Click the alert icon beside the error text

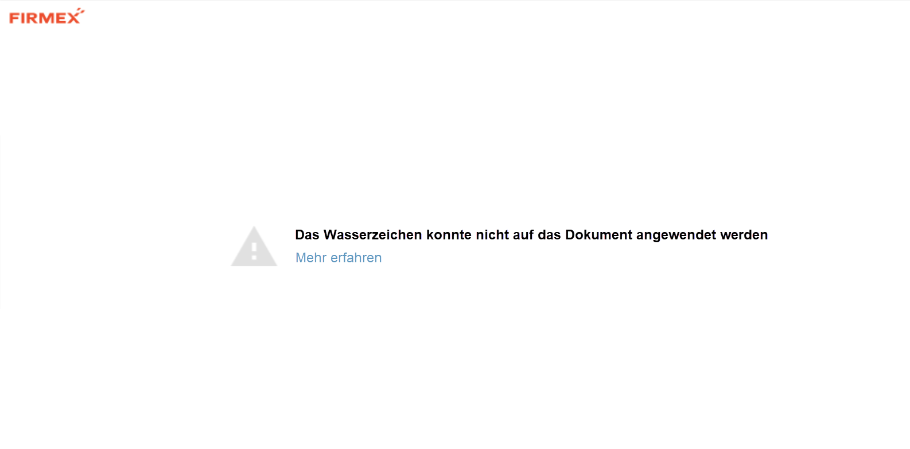click(254, 246)
